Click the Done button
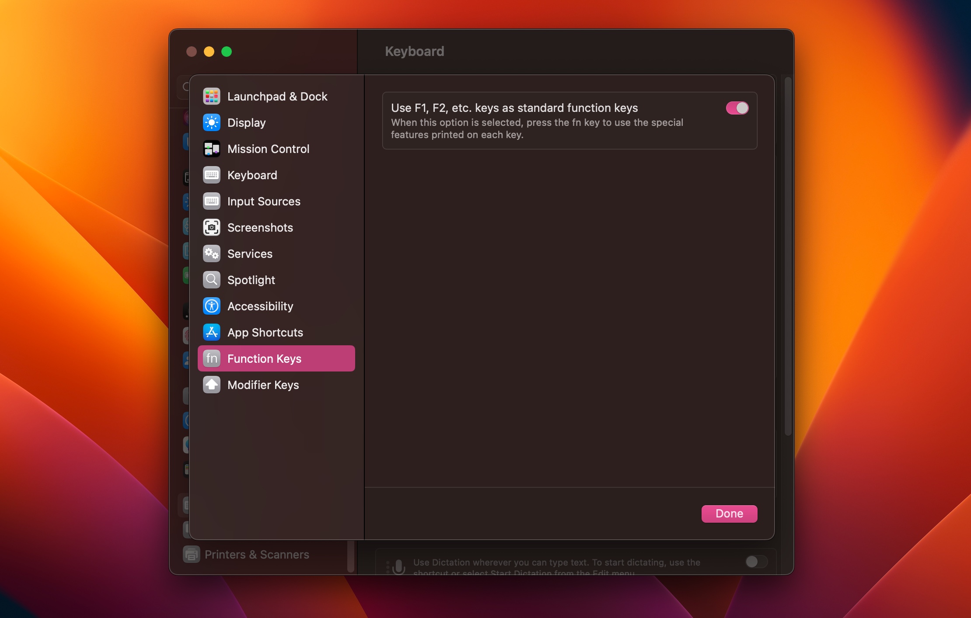Image resolution: width=971 pixels, height=618 pixels. click(x=730, y=514)
